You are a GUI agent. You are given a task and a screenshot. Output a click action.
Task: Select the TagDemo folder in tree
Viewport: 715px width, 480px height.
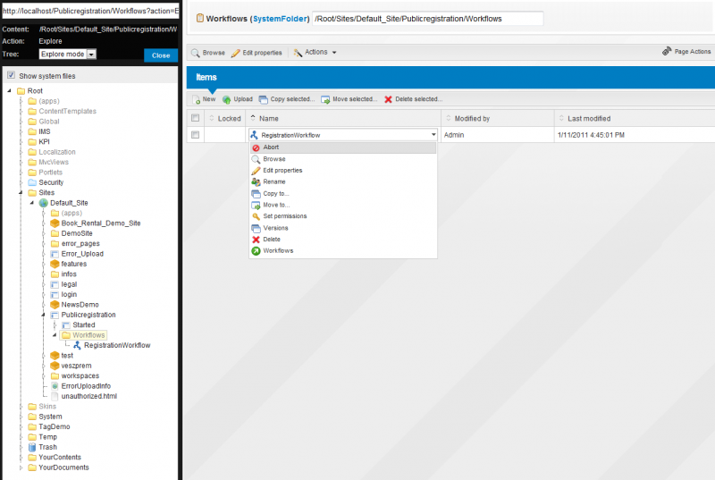point(55,427)
